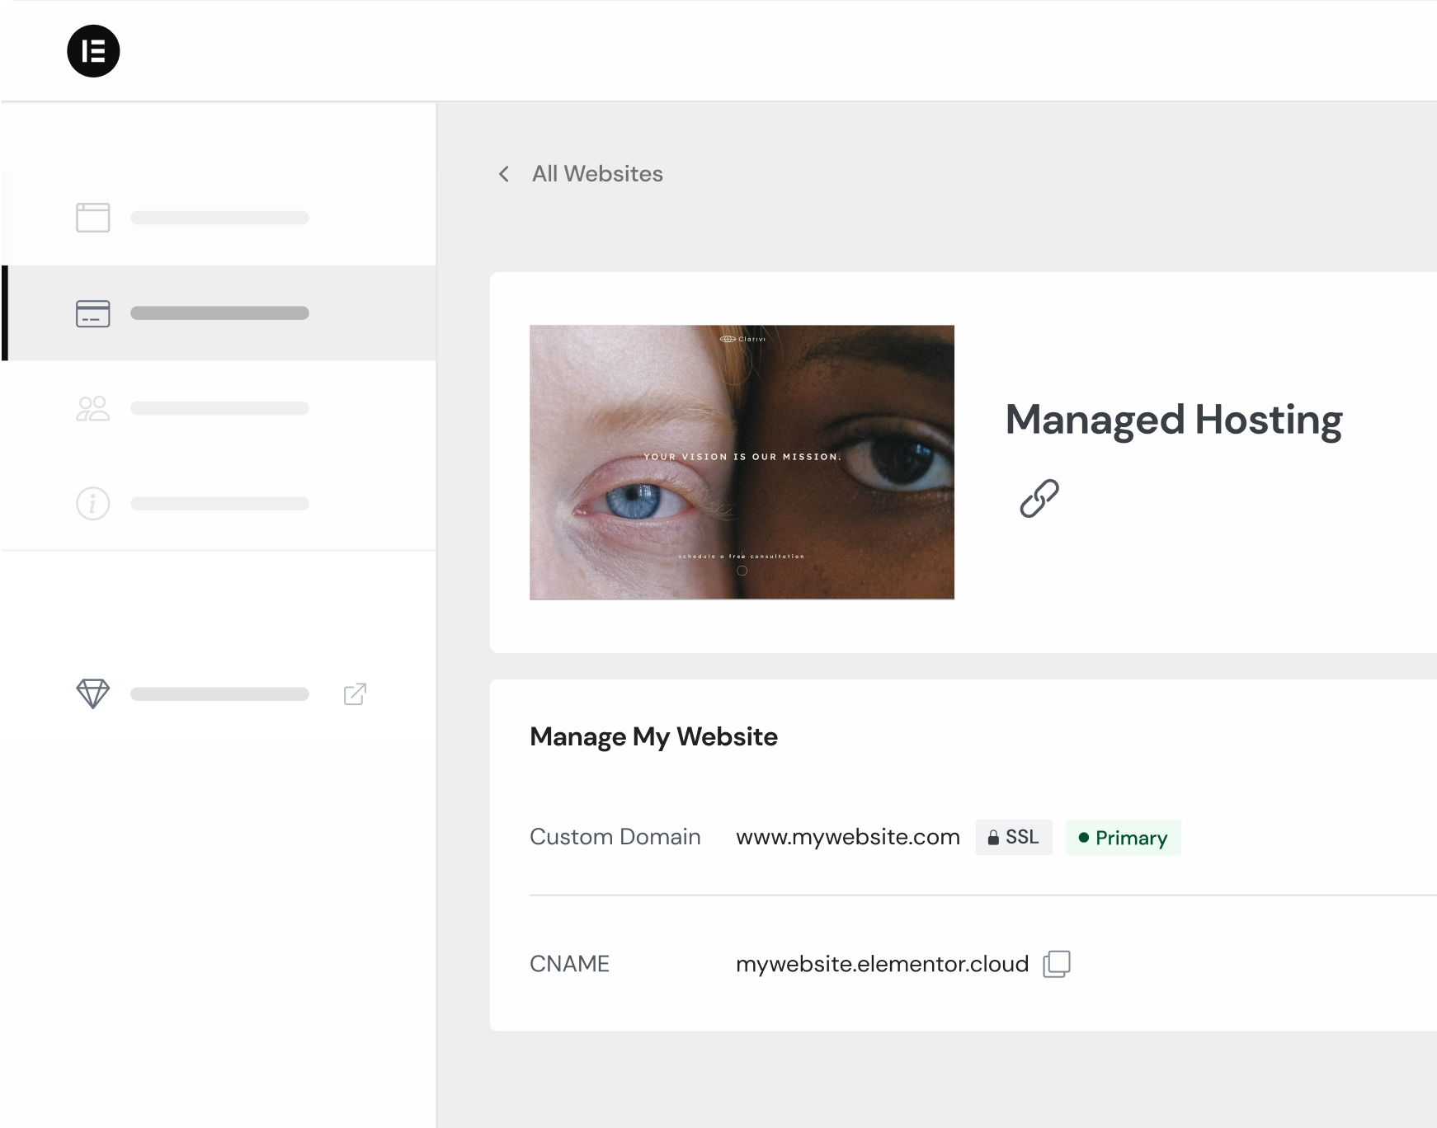Click the green Primary badge
Image resolution: width=1437 pixels, height=1128 pixels.
point(1123,838)
